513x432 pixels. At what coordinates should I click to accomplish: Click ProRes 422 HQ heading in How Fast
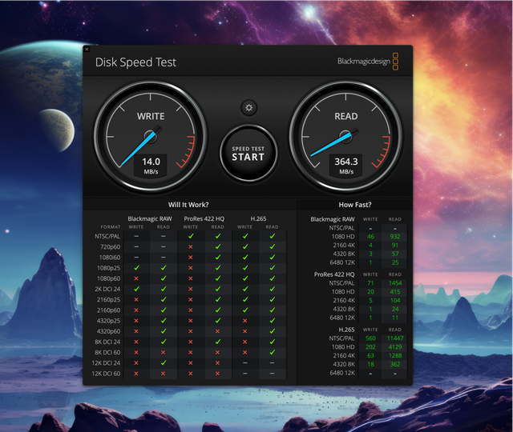tap(334, 274)
